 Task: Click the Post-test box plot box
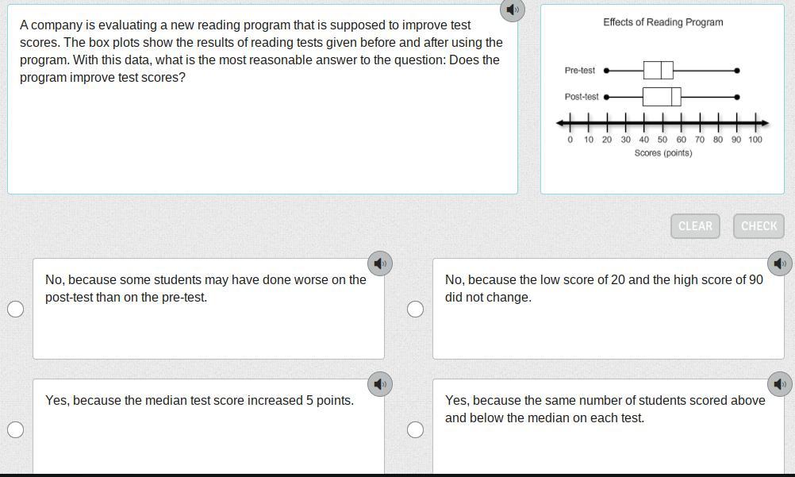(662, 96)
